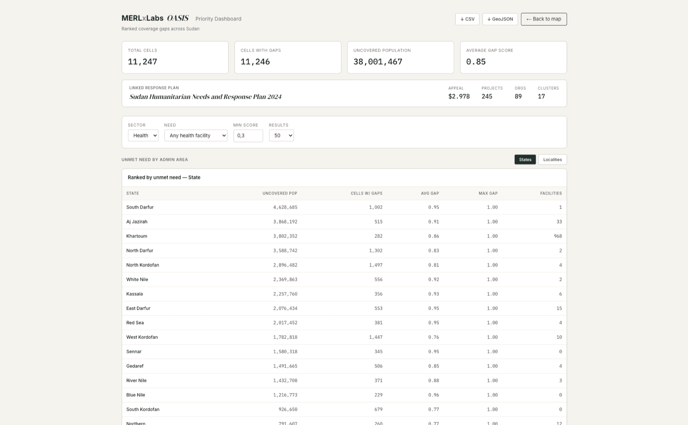Click the MAX GAP column header
This screenshot has height=425, width=688.
488,193
